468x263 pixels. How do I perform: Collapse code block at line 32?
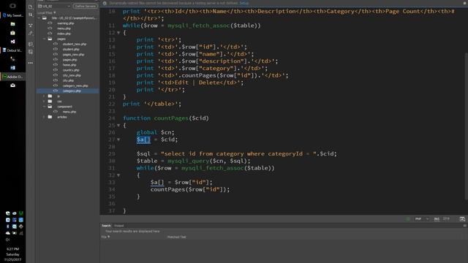click(118, 175)
